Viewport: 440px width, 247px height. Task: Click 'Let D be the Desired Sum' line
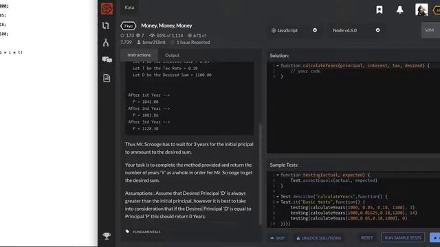pyautogui.click(x=172, y=75)
